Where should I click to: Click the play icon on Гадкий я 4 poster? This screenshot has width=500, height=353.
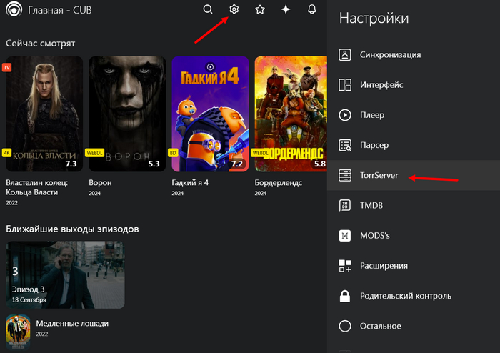tap(210, 67)
